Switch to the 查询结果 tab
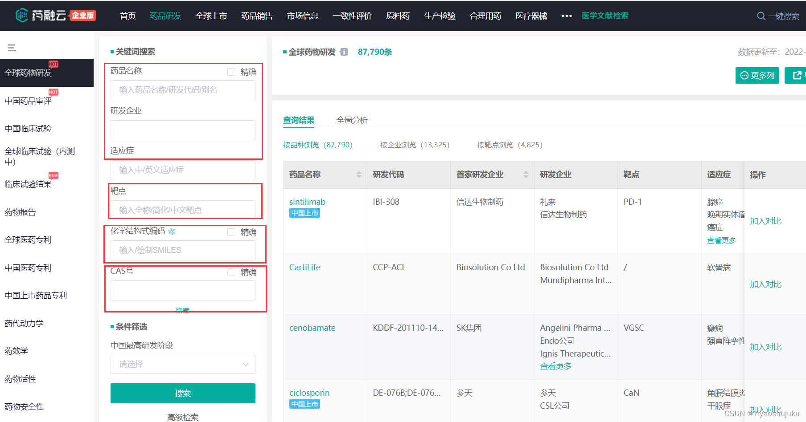The width and height of the screenshot is (806, 422). (x=299, y=120)
